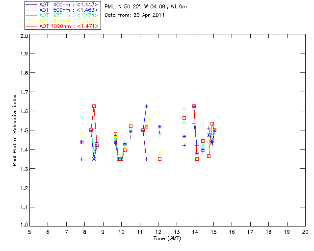Click the 1.0 y-axis tick label
This screenshot has height=251, width=314.
pyautogui.click(x=24, y=225)
